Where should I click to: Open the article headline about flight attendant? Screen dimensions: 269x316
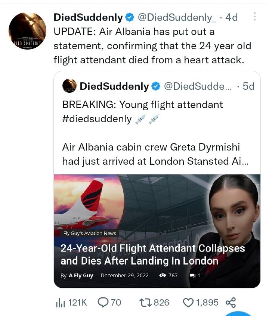tap(152, 254)
